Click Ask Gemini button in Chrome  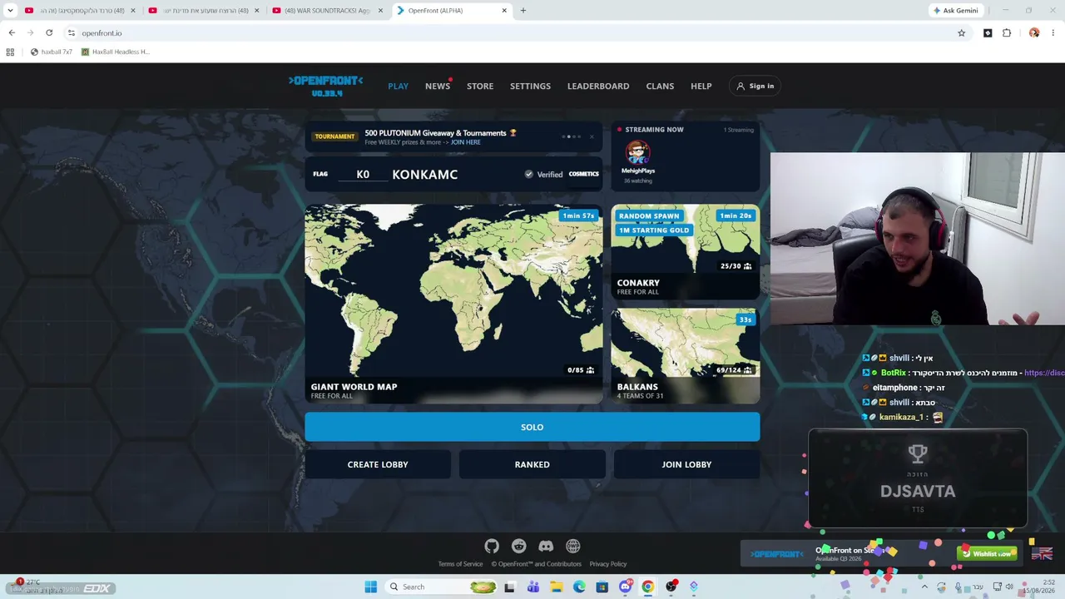click(955, 10)
